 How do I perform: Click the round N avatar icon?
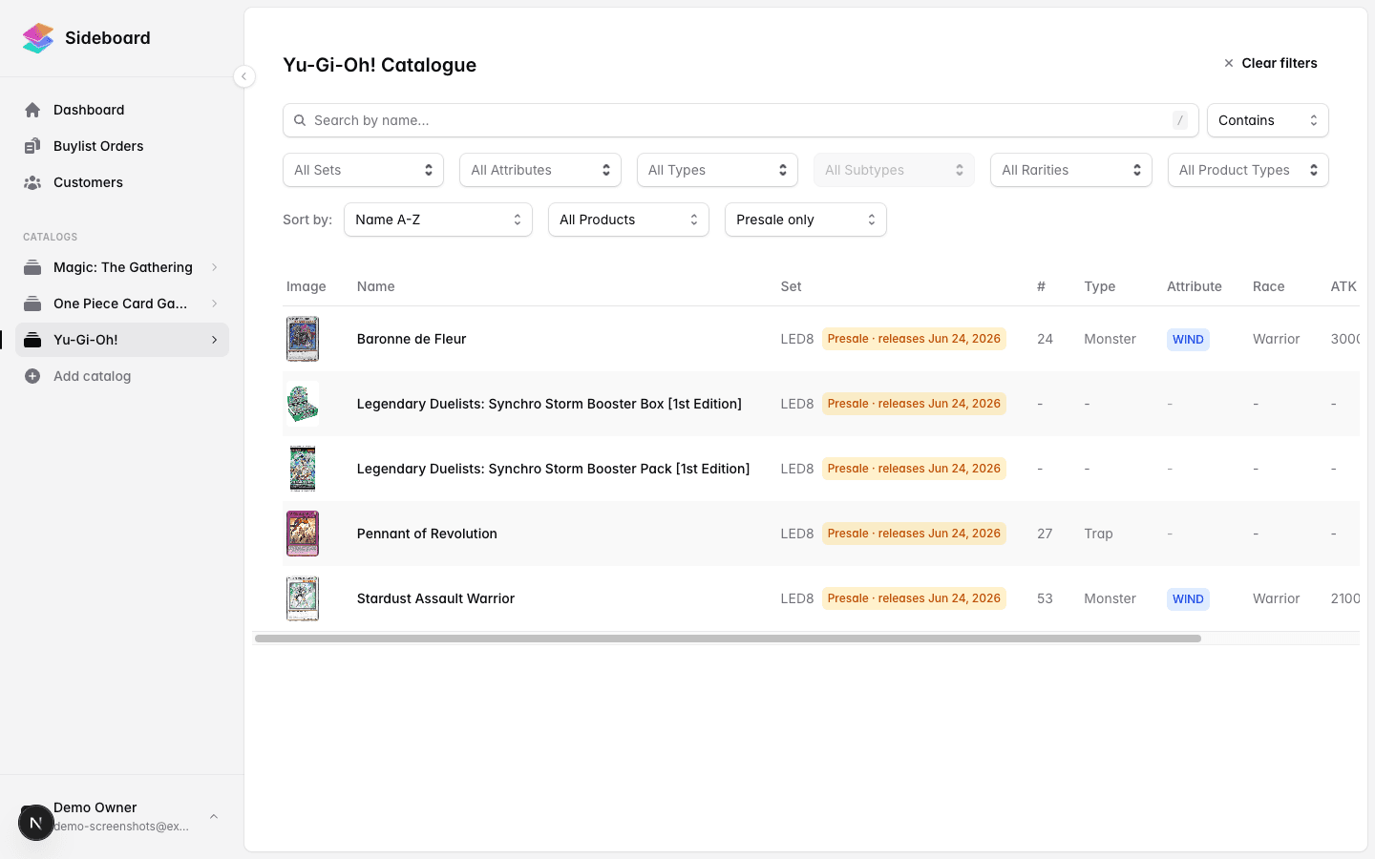(x=36, y=823)
